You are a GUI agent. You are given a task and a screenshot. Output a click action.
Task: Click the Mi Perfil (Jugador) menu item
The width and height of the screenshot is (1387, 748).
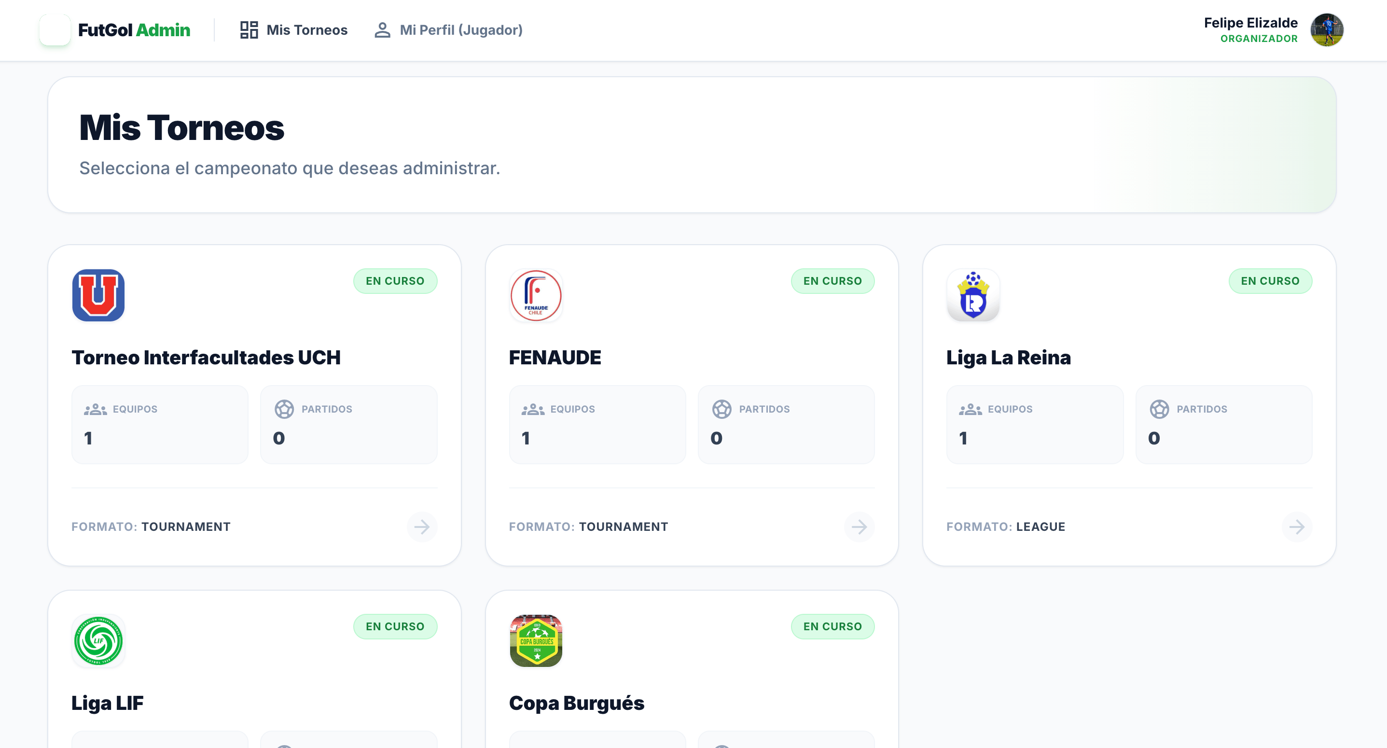(x=460, y=30)
